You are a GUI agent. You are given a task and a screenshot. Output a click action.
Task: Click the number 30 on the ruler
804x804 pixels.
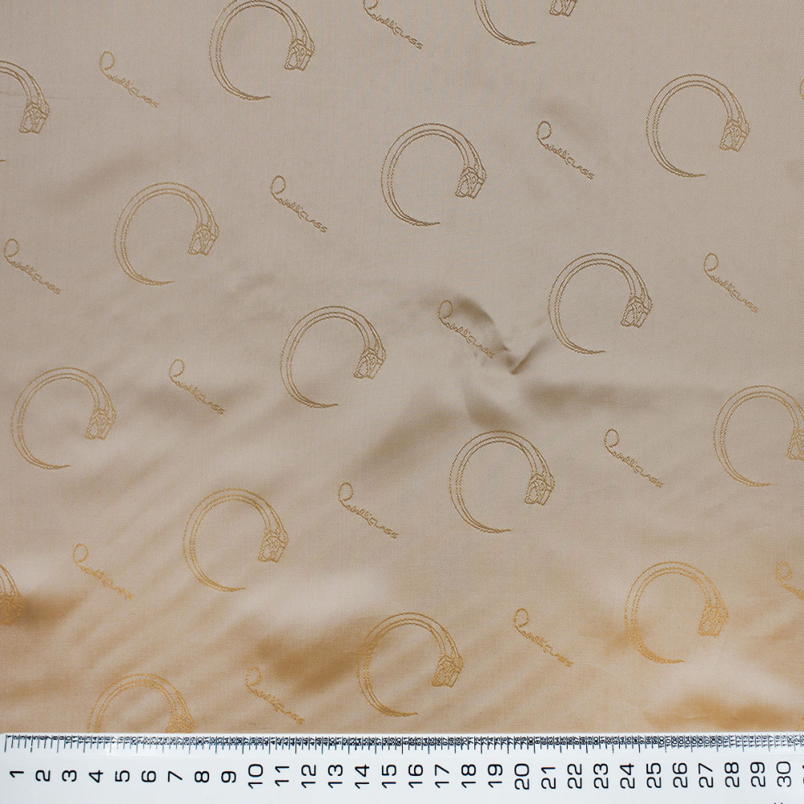click(x=786, y=775)
